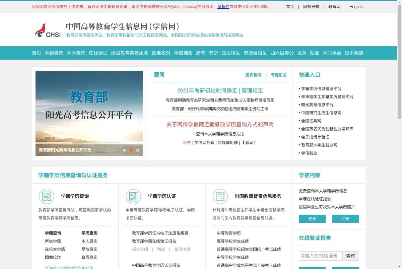Open 学籍学历信息管理平台 quick link
The image size is (402, 269).
[321, 89]
